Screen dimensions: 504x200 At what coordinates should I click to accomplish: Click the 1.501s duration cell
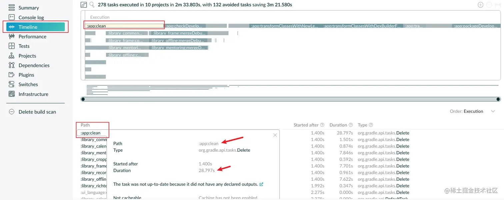click(346, 140)
